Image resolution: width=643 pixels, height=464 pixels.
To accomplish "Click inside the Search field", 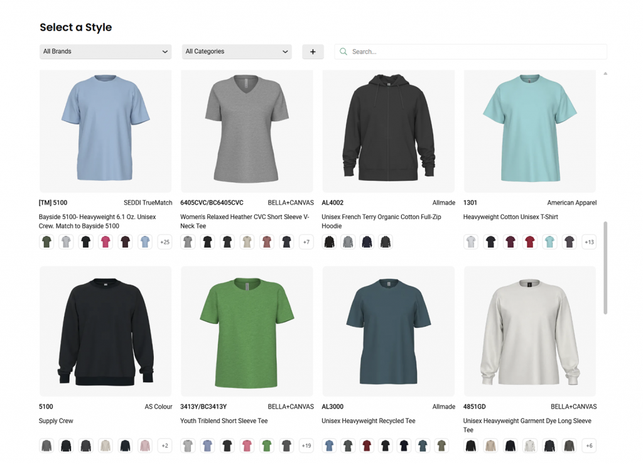I will (x=470, y=51).
